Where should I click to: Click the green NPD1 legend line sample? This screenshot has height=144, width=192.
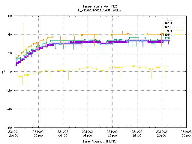click(x=178, y=23)
